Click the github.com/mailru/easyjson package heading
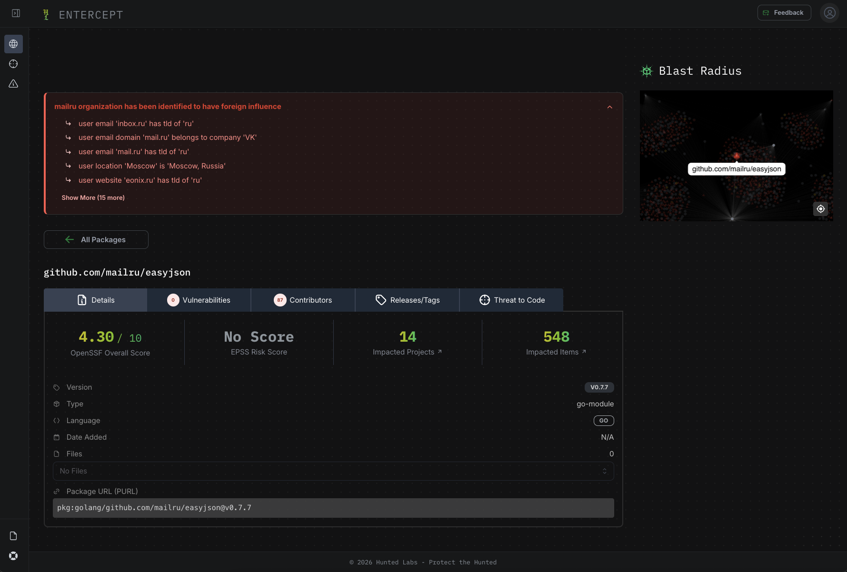Image resolution: width=847 pixels, height=572 pixels. point(117,273)
